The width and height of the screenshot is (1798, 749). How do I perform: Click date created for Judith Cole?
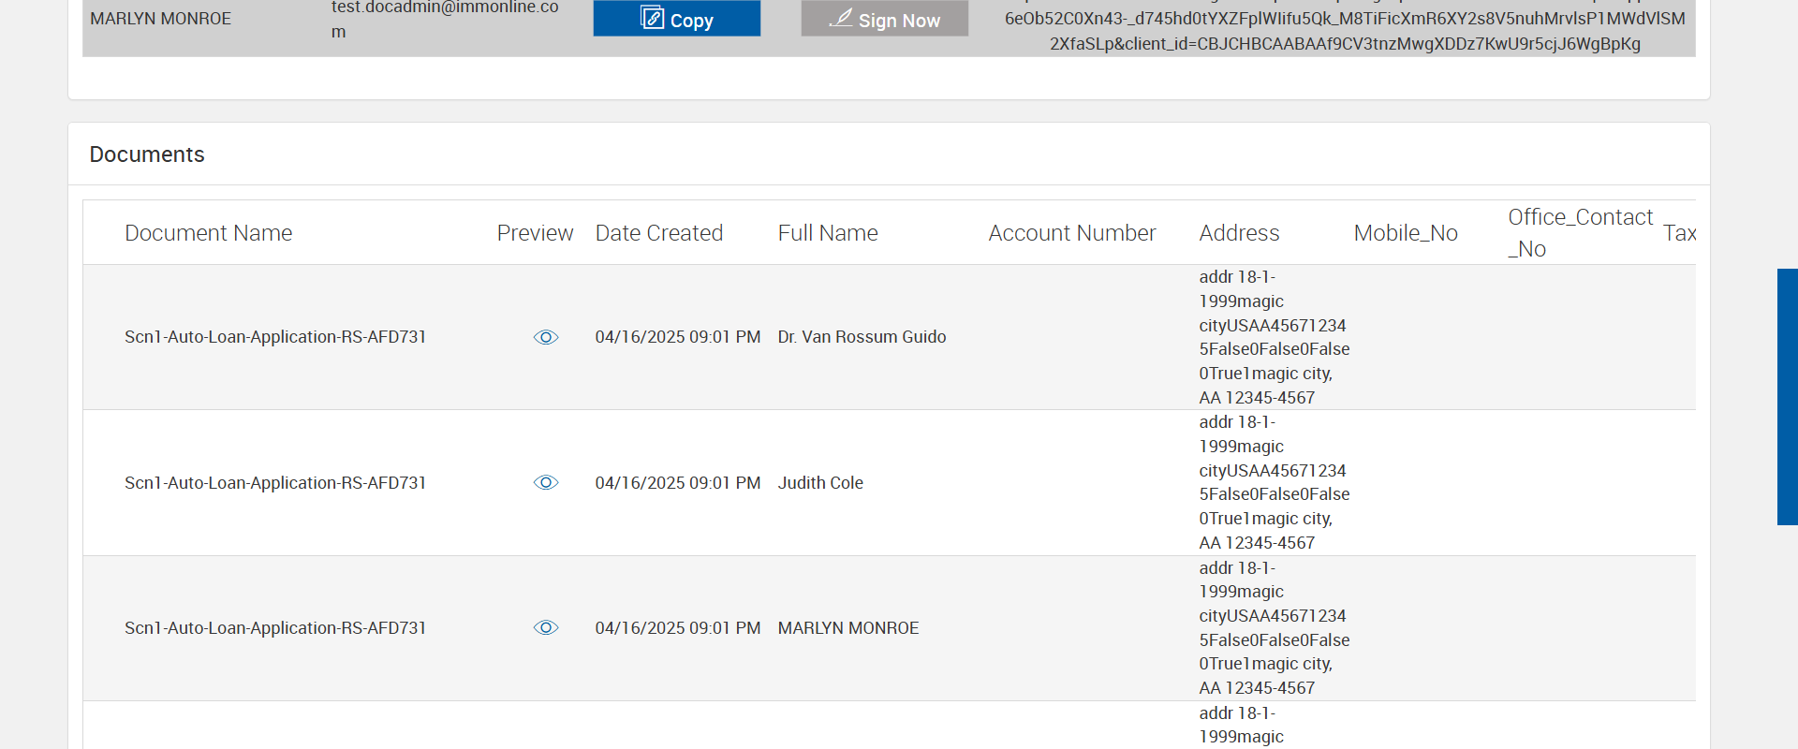click(x=678, y=483)
